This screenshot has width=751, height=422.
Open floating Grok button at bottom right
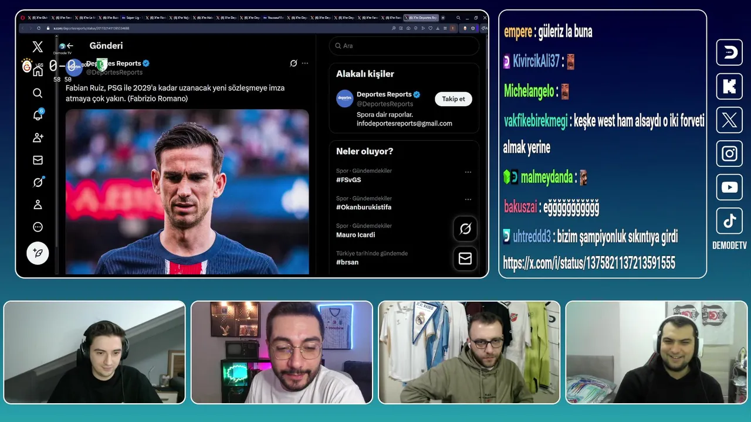click(465, 229)
